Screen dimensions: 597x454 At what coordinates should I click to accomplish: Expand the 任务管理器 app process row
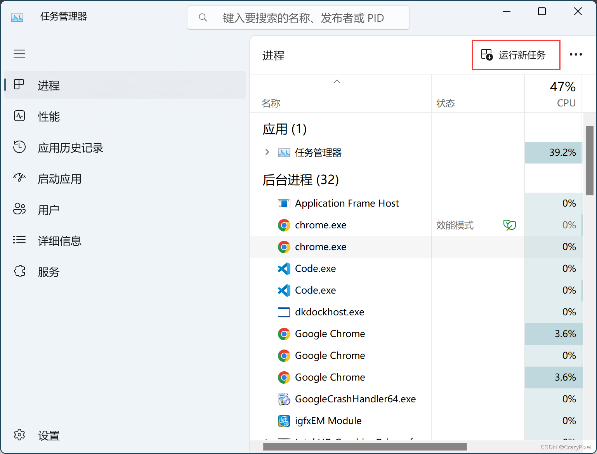(267, 152)
